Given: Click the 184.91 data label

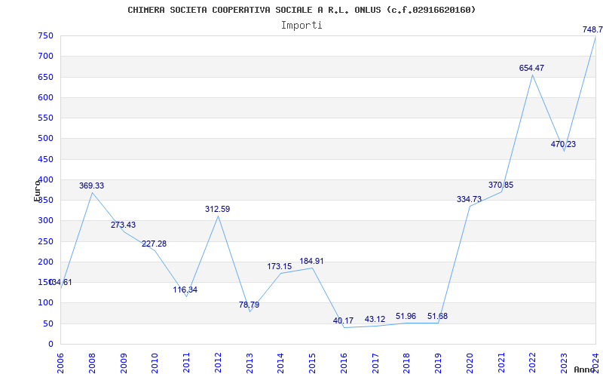Looking at the screenshot, I should 312,261.
